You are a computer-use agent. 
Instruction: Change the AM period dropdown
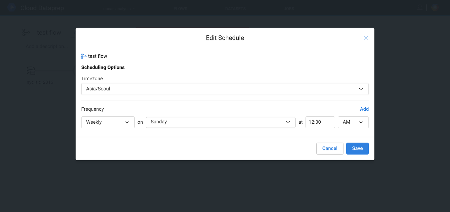[353, 122]
